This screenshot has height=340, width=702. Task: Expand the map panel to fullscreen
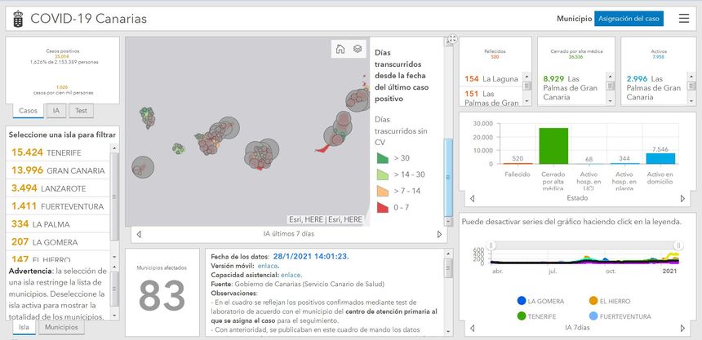(x=452, y=39)
